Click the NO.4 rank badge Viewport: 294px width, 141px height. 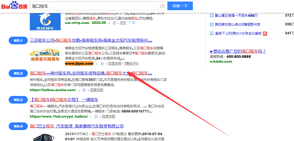click(x=18, y=126)
